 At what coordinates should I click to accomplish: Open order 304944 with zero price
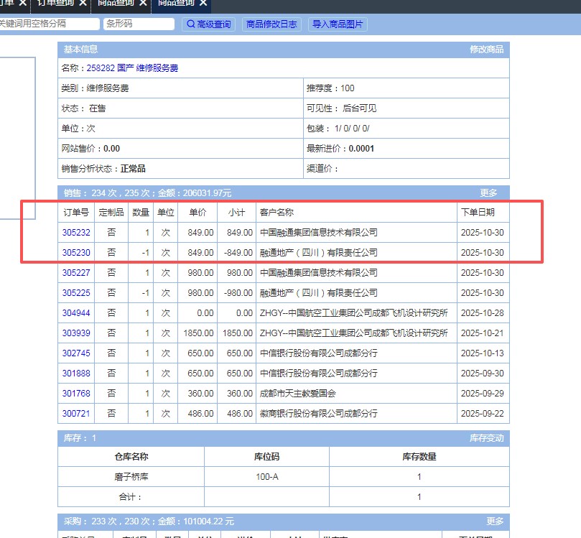tap(76, 313)
